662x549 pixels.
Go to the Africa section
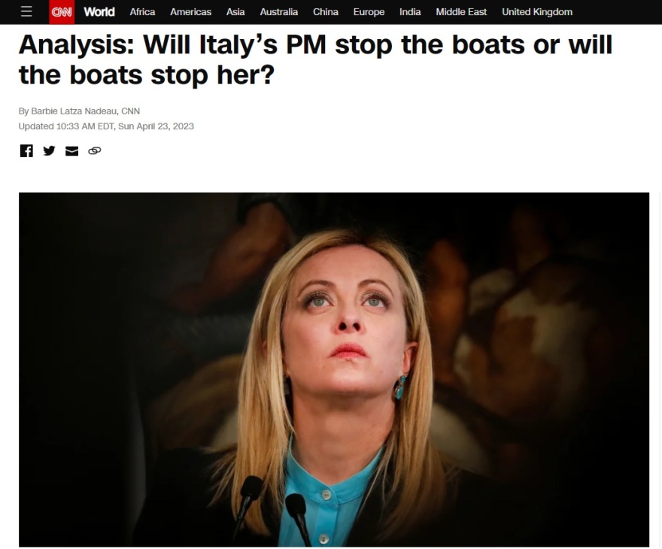pos(142,12)
